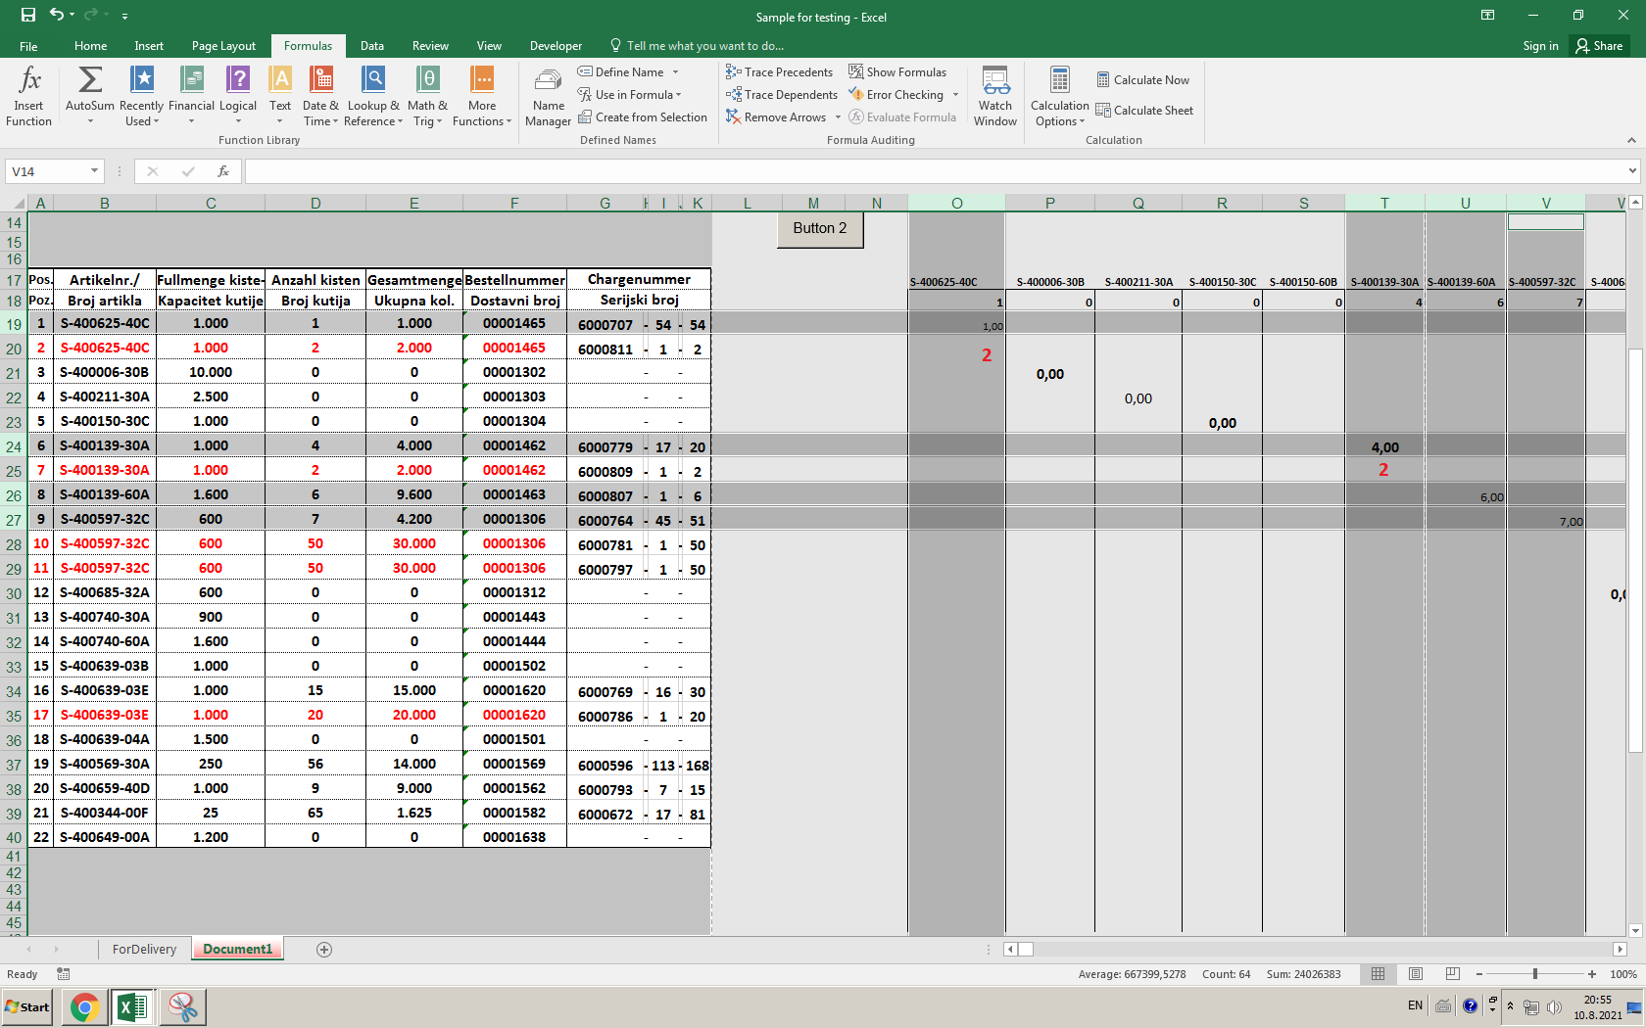
Task: Click the EN language indicator
Action: [x=1415, y=1005]
